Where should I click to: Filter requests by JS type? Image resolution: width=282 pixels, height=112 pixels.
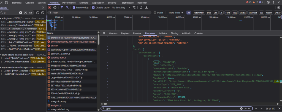222,13
